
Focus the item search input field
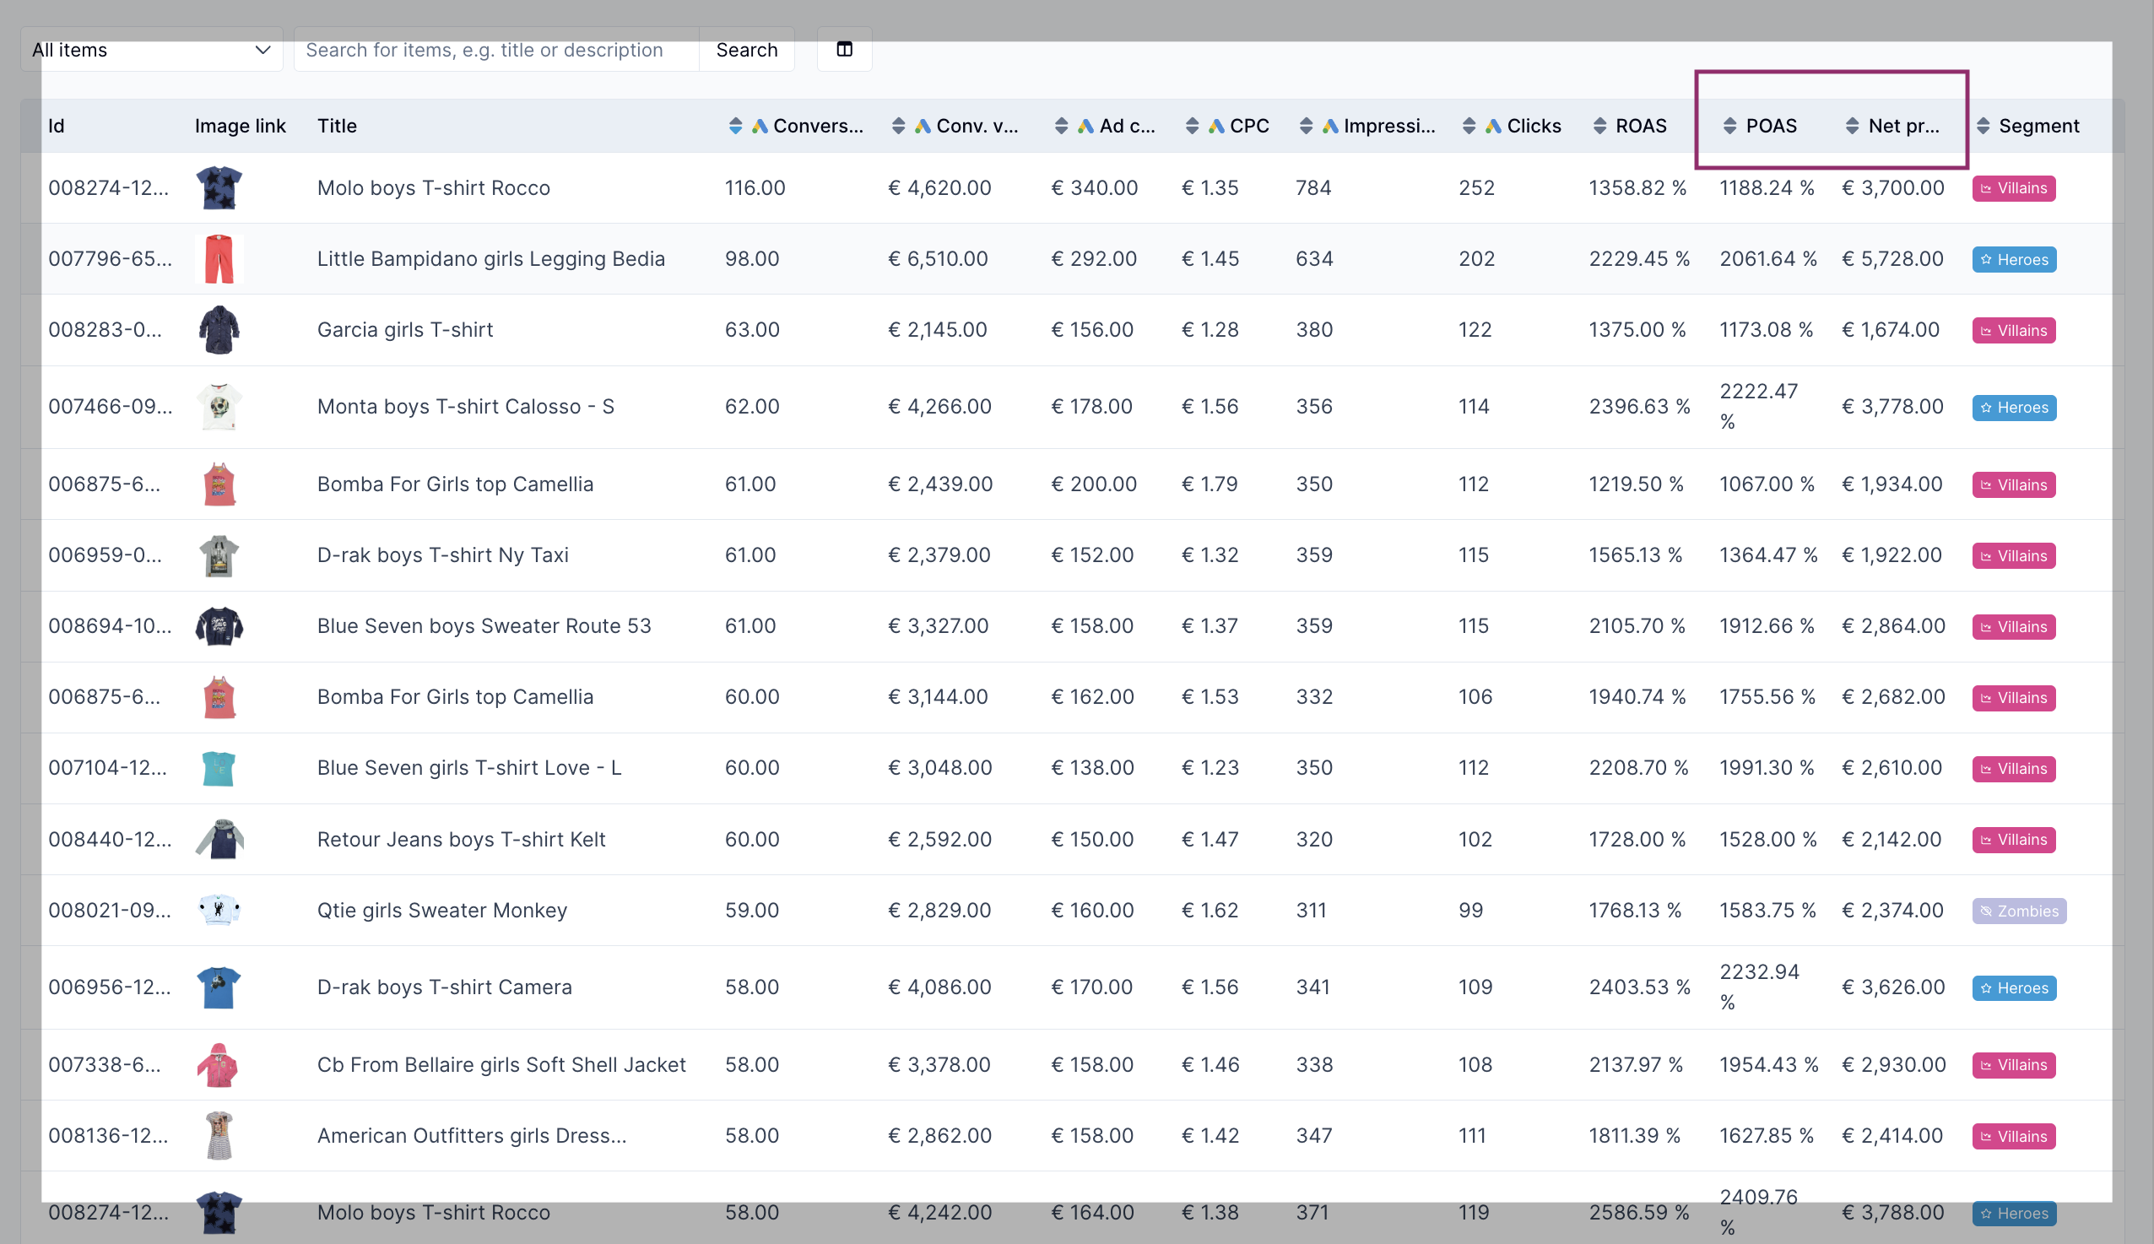496,50
